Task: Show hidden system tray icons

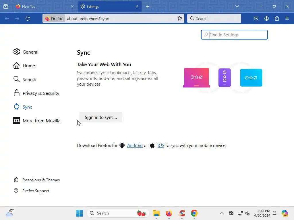Action: tap(222, 213)
